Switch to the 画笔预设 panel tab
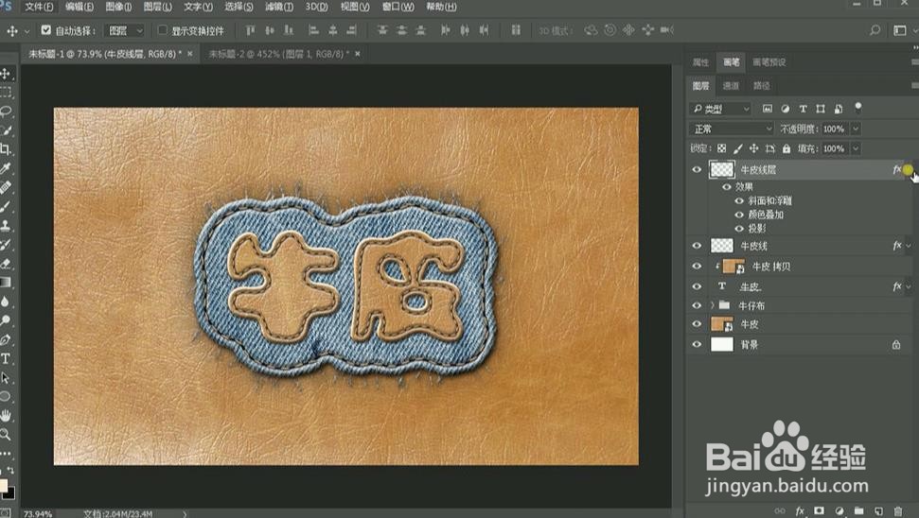 pos(769,62)
